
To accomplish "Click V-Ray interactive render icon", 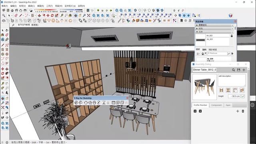I will point(90,102).
